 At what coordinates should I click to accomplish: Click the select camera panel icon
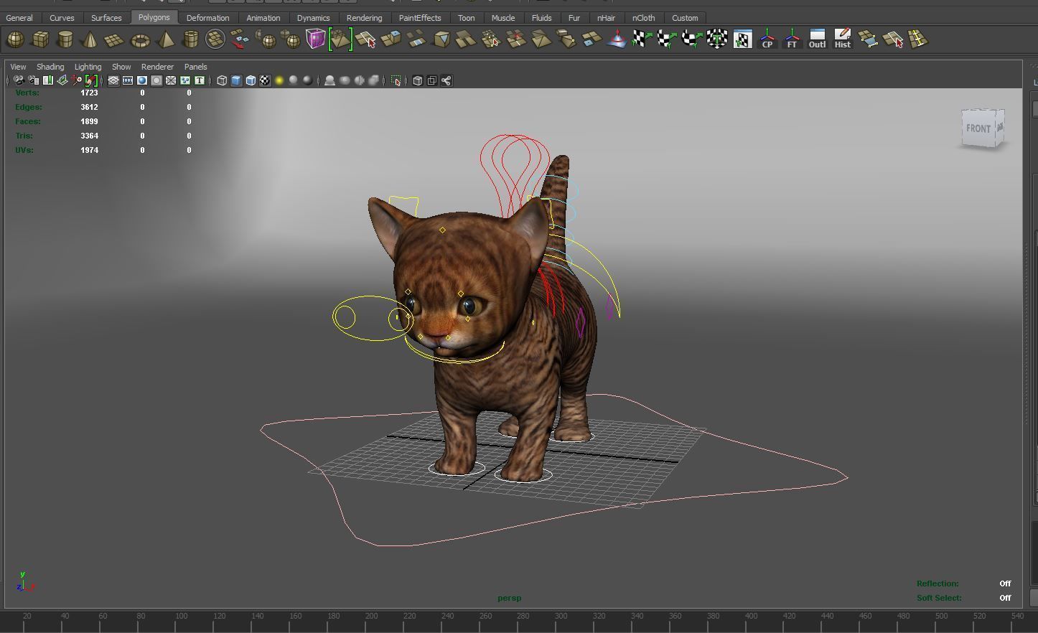(19, 80)
